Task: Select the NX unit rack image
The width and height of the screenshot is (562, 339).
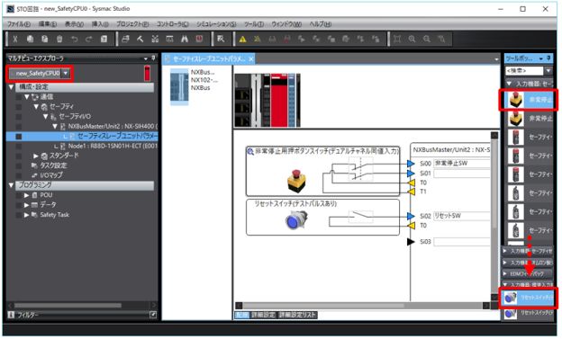Action: click(267, 100)
